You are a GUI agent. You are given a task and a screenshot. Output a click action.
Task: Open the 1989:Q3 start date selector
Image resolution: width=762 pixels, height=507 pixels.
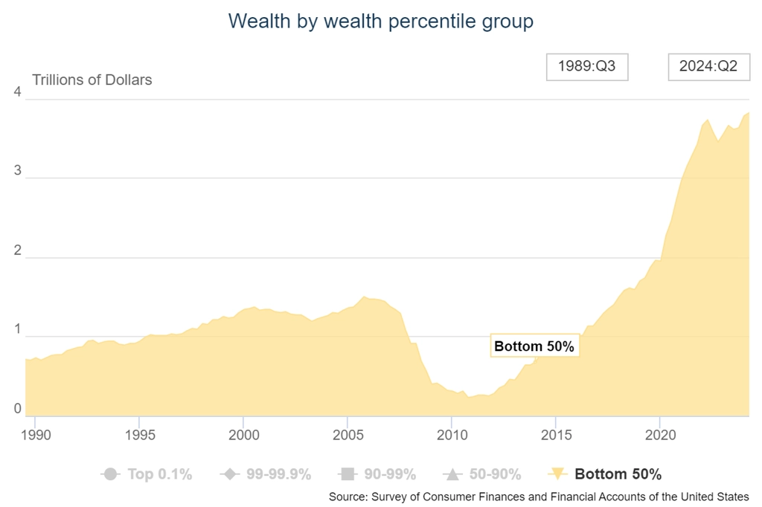(x=587, y=66)
